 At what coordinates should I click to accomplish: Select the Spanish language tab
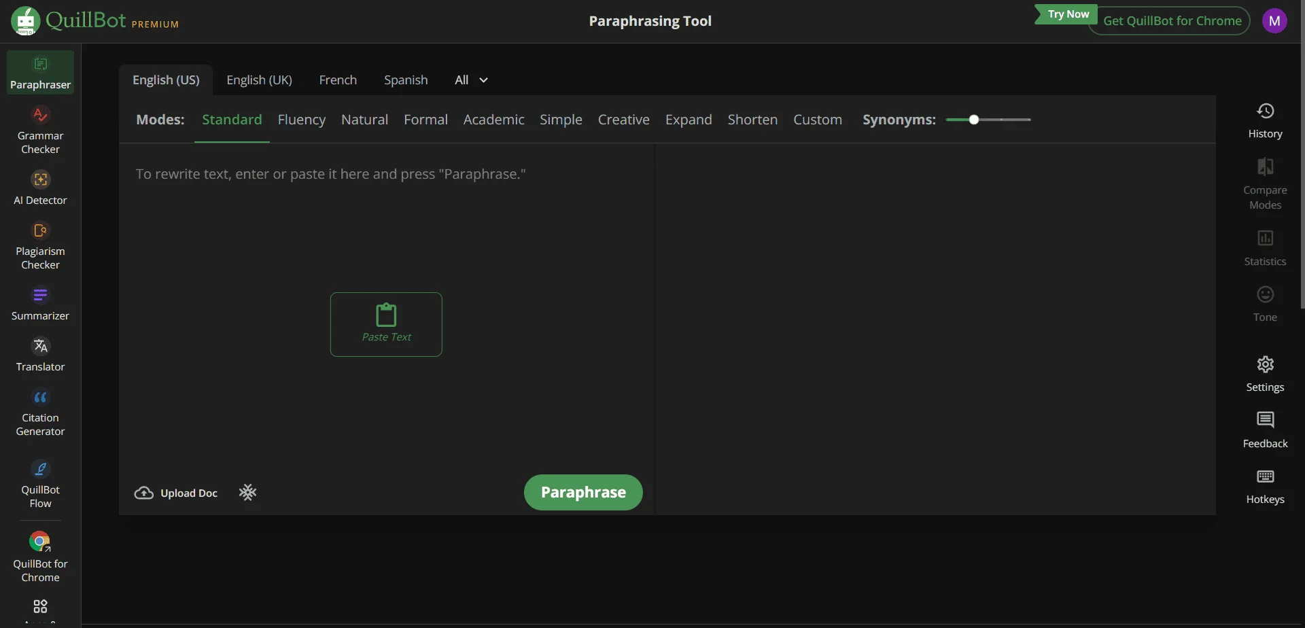pyautogui.click(x=406, y=80)
